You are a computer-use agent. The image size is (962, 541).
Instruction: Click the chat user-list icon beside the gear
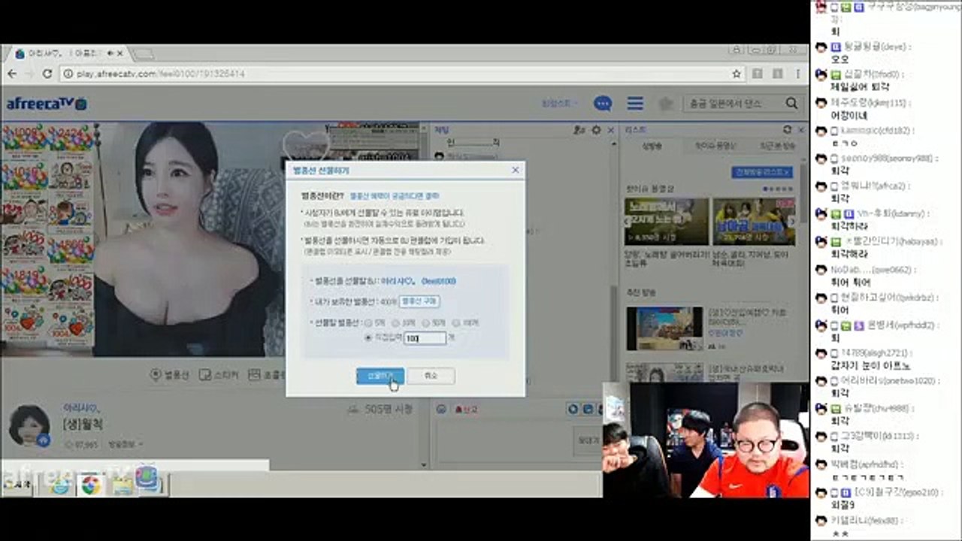click(579, 130)
